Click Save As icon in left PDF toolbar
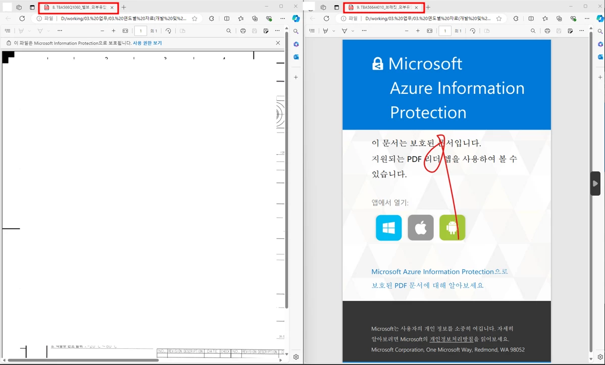 click(266, 31)
